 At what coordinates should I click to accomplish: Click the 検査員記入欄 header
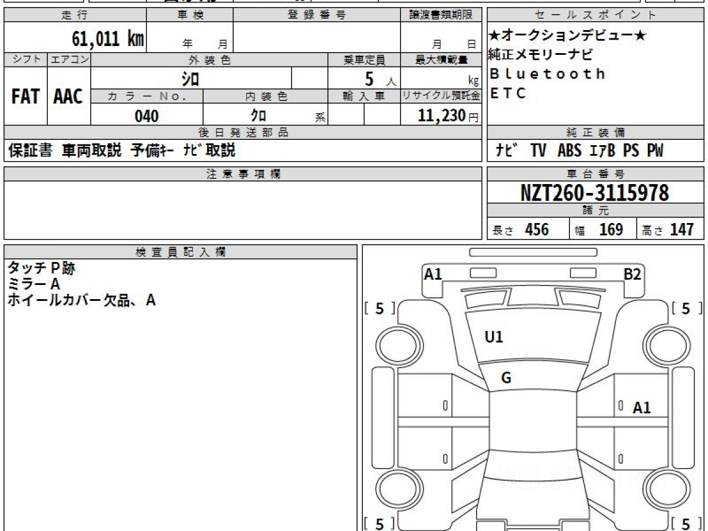pos(181,251)
